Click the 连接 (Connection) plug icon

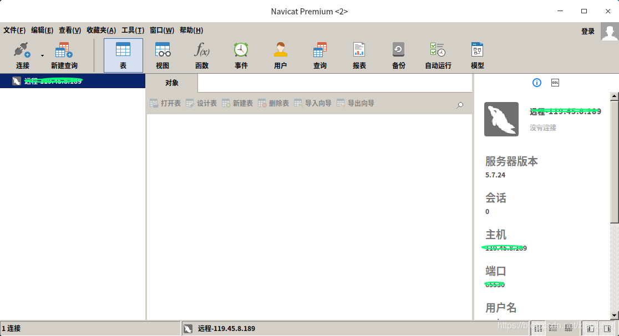pyautogui.click(x=22, y=50)
